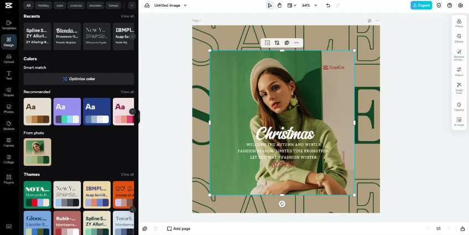Click Add page button
The image size is (469, 235).
179,229
